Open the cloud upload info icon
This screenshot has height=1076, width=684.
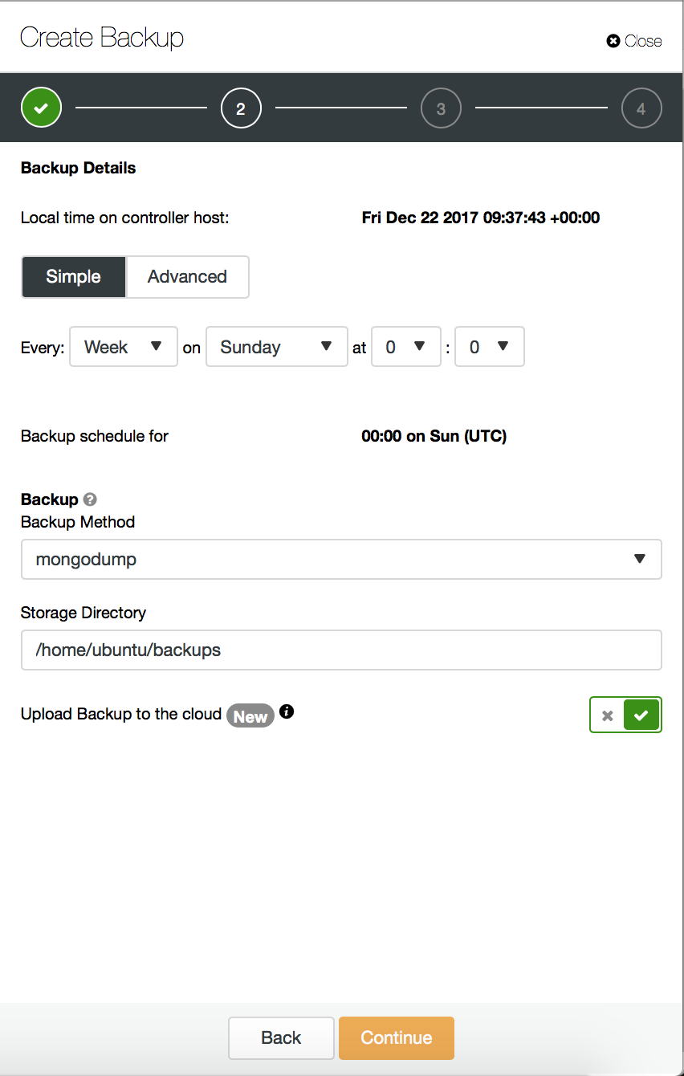[x=287, y=711]
